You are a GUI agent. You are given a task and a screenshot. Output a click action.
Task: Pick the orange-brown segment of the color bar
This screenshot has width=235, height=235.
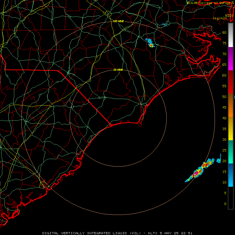[231, 105]
